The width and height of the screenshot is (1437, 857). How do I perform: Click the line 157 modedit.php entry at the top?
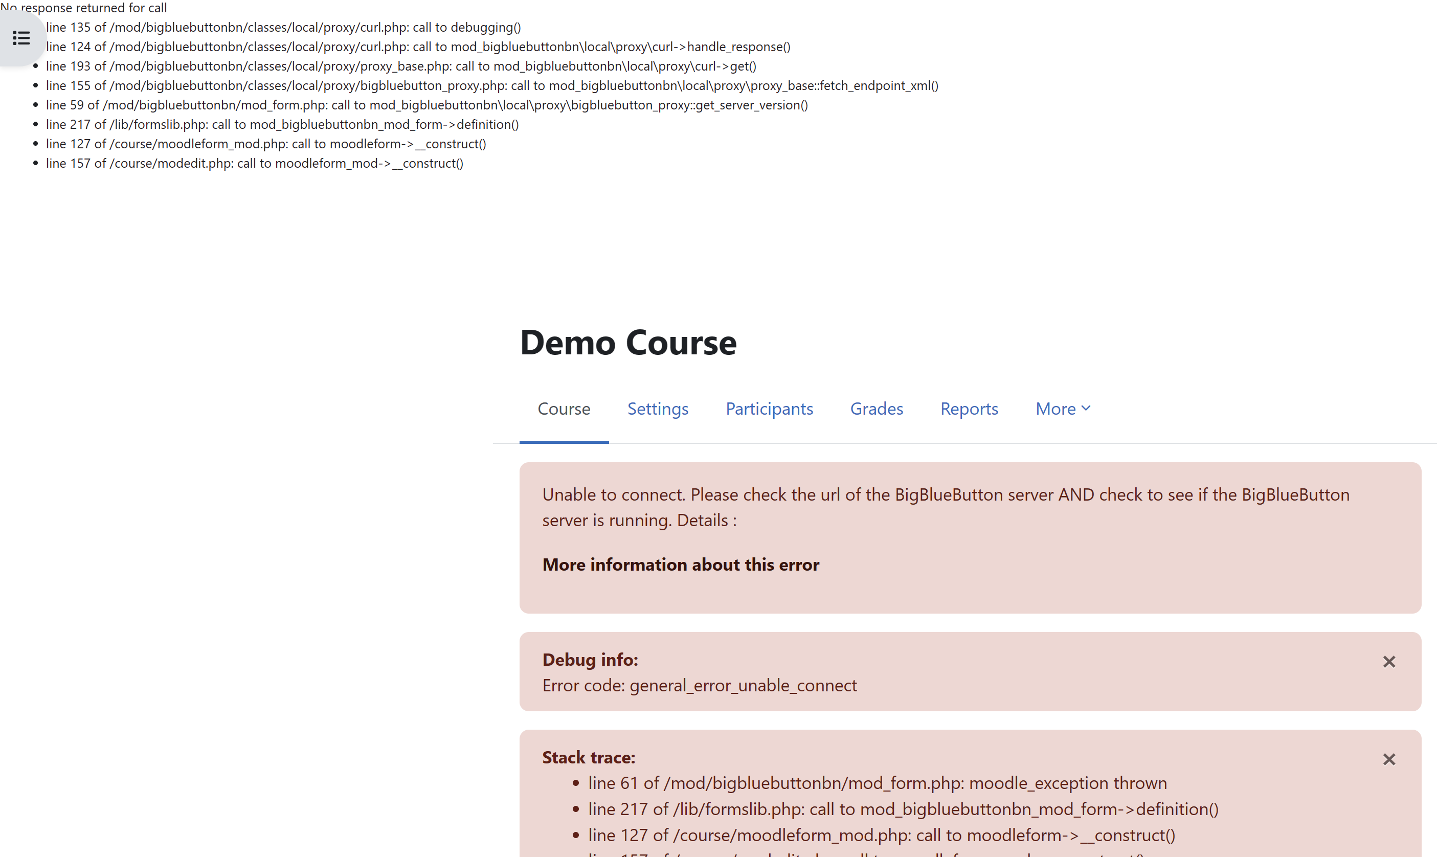coord(255,164)
